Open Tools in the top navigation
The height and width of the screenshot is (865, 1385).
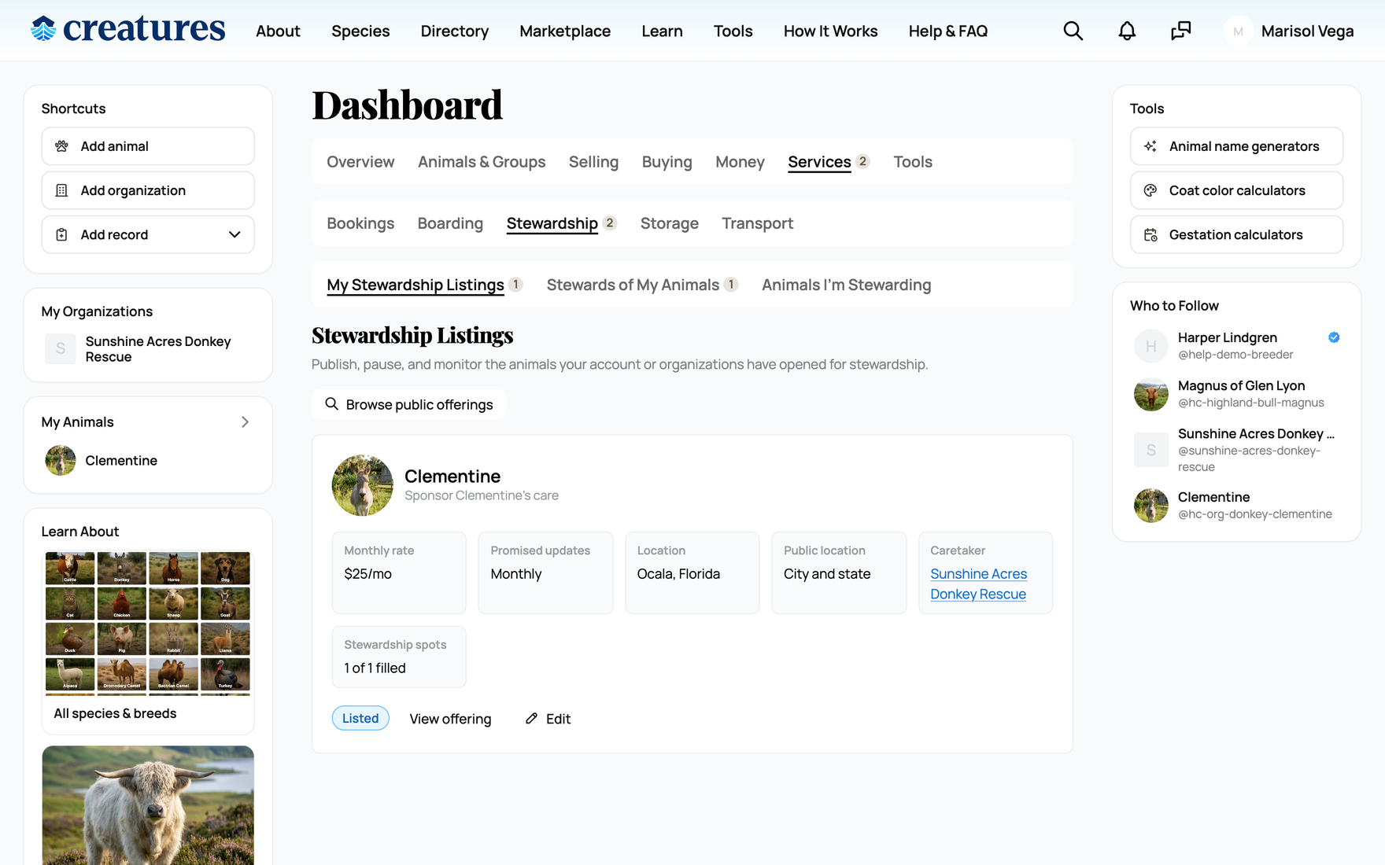(733, 31)
